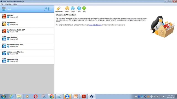177x99 pixels.
Task: Click lvextended hard disk Fedora icon
Action: coord(4,46)
